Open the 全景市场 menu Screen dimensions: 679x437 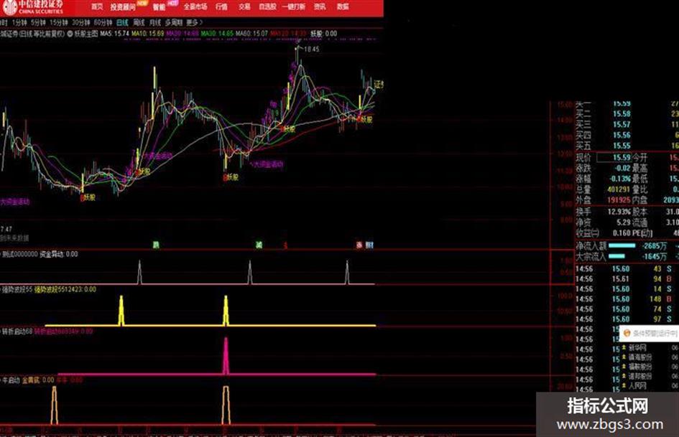coord(195,7)
